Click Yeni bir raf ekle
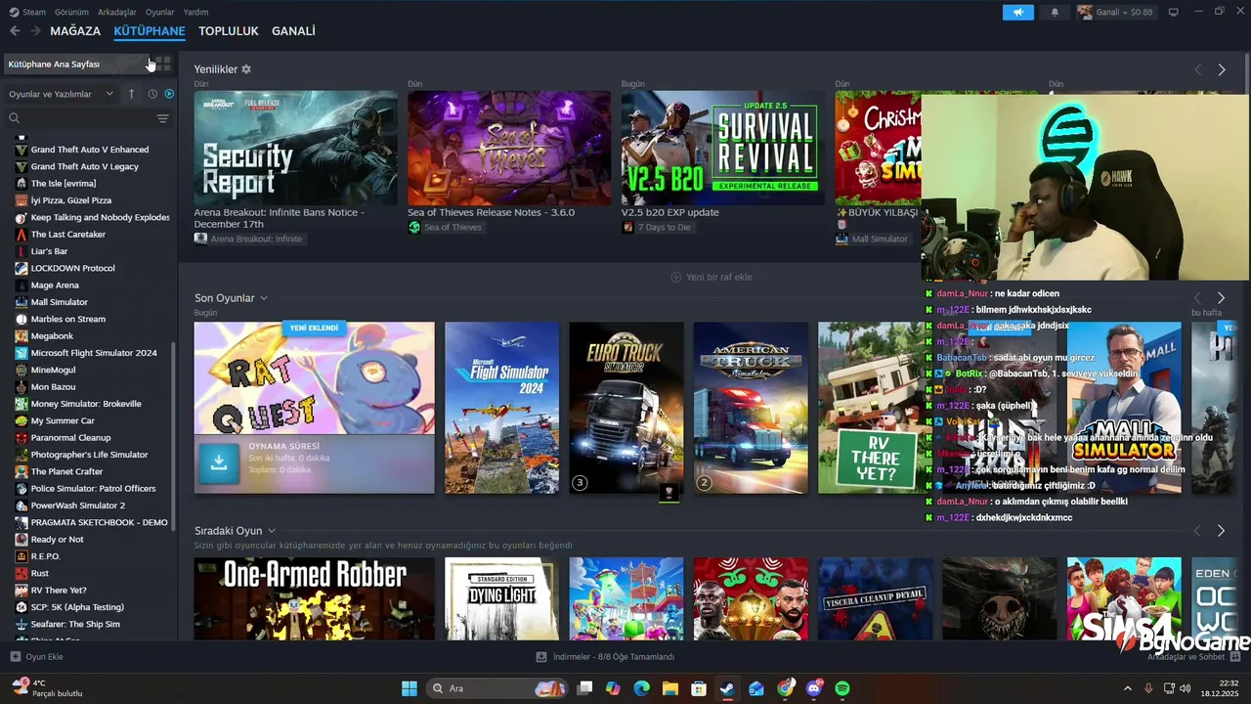Image resolution: width=1251 pixels, height=704 pixels. (712, 277)
